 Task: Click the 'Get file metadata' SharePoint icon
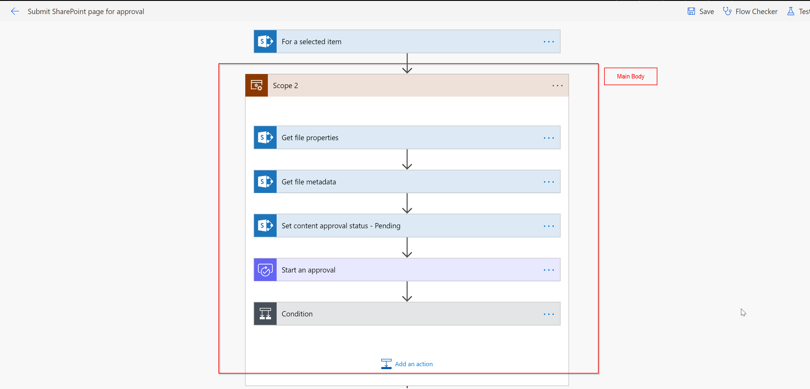[x=265, y=182]
